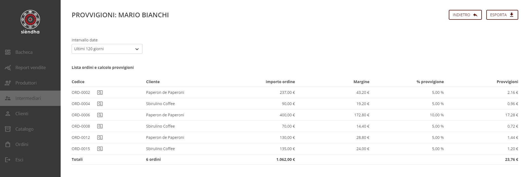Screen dimensions: 529x177
Task: Export commissions with the ESPORTA button
Action: click(x=502, y=15)
